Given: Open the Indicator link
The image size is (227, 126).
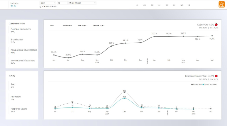Looking at the screenshot, I should pos(14,3).
